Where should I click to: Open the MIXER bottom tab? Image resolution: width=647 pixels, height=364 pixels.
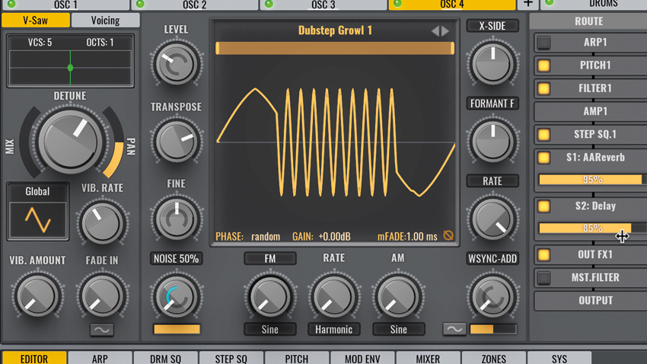(x=428, y=358)
